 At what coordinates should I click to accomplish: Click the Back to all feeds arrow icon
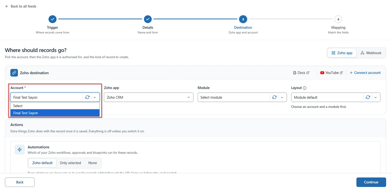coord(7,6)
